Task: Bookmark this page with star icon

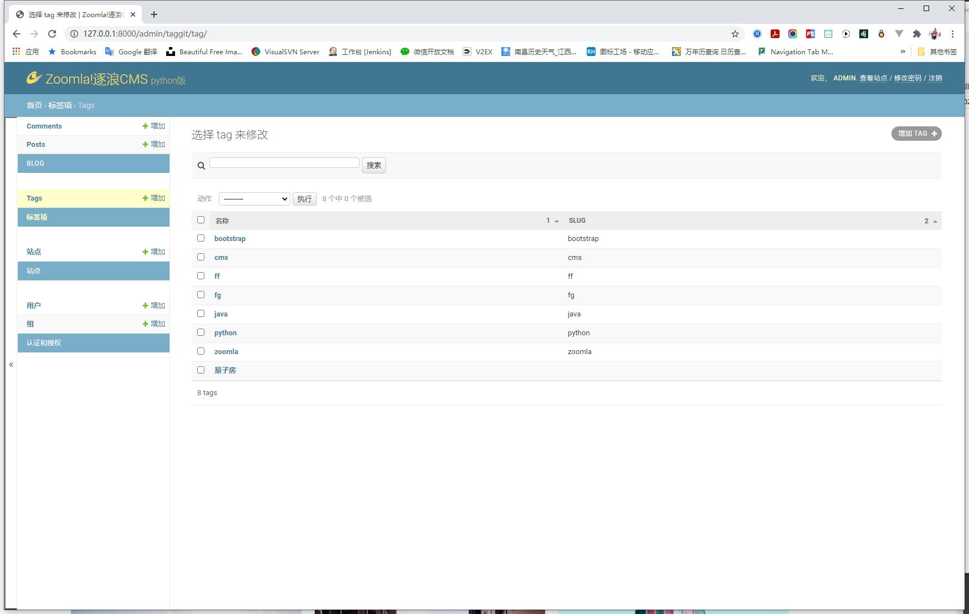Action: pyautogui.click(x=735, y=34)
